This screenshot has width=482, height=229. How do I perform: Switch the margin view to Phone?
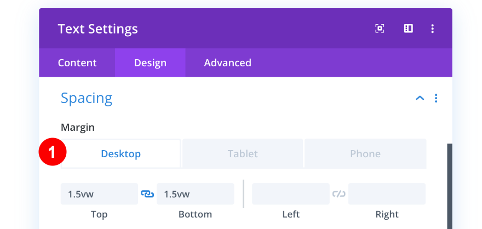pyautogui.click(x=365, y=154)
